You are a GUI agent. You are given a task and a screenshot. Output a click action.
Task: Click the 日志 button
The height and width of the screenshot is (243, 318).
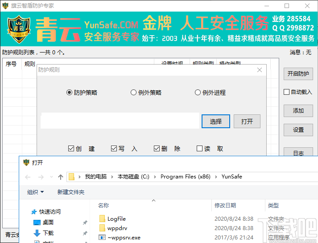point(298,152)
